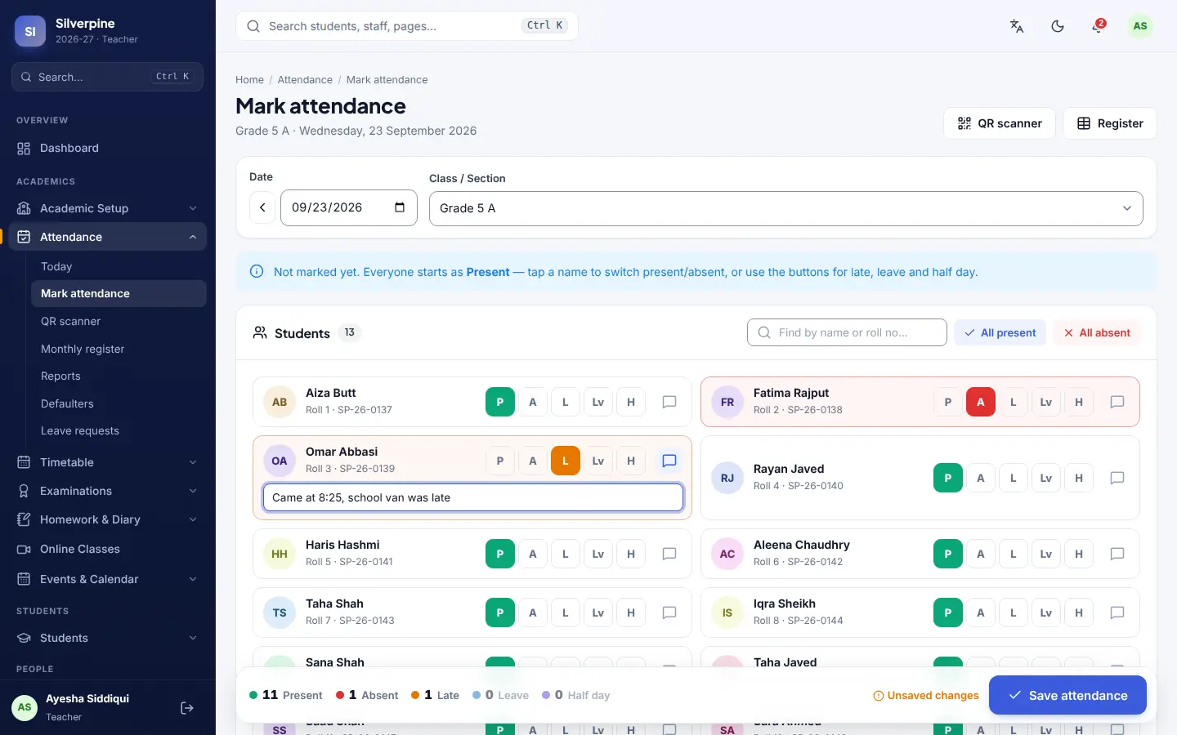Image resolution: width=1177 pixels, height=735 pixels.
Task: Click the Find by name or roll no field
Action: (x=847, y=332)
